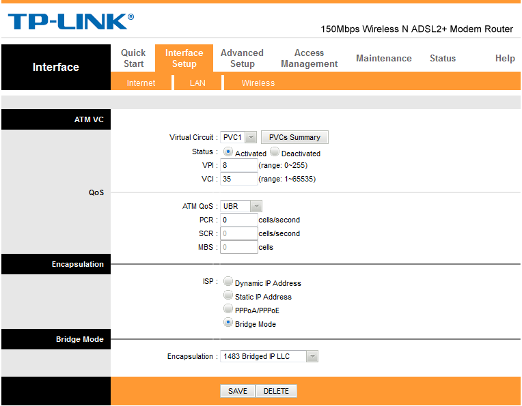522x406 pixels.
Task: Click the QoS section label
Action: (x=96, y=192)
